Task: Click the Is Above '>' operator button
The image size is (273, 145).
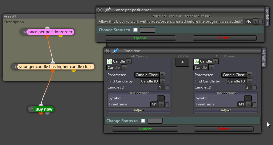Action: (x=182, y=62)
